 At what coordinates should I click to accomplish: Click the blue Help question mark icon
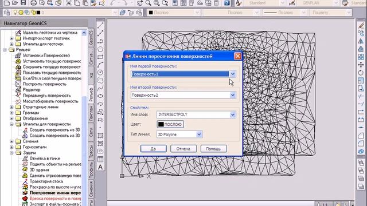click(227, 3)
